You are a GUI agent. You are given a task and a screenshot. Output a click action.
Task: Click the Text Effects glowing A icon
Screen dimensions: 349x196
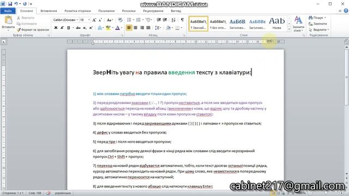click(x=99, y=28)
